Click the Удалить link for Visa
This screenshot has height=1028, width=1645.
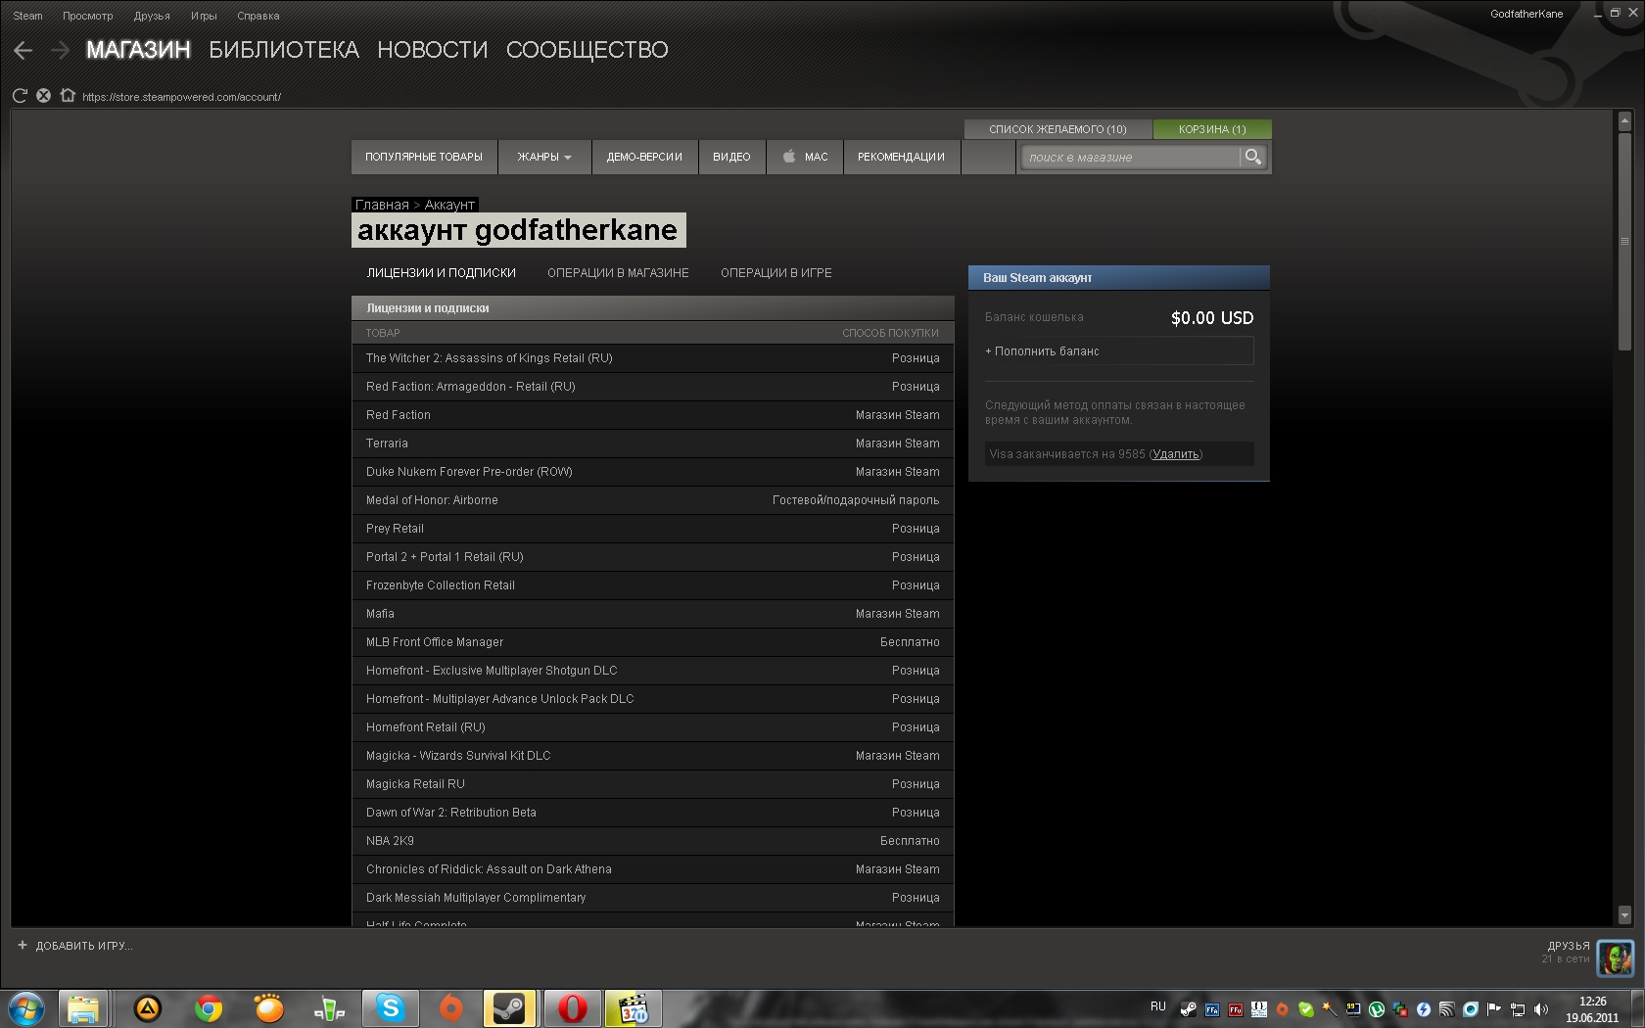click(x=1176, y=454)
